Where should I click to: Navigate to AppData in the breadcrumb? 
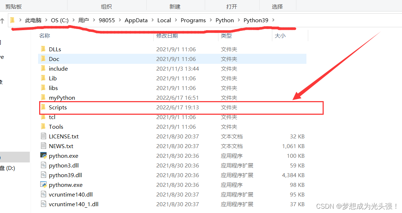(136, 20)
